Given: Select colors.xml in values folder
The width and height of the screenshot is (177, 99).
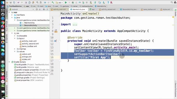Looking at the screenshot, I should point(26,54).
